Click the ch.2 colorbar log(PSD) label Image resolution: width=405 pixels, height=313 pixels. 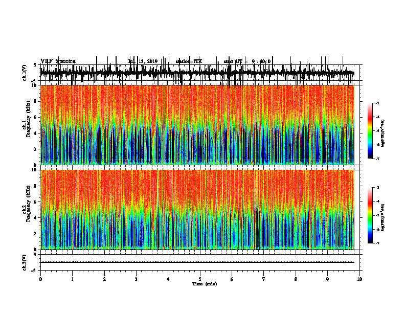coord(383,217)
